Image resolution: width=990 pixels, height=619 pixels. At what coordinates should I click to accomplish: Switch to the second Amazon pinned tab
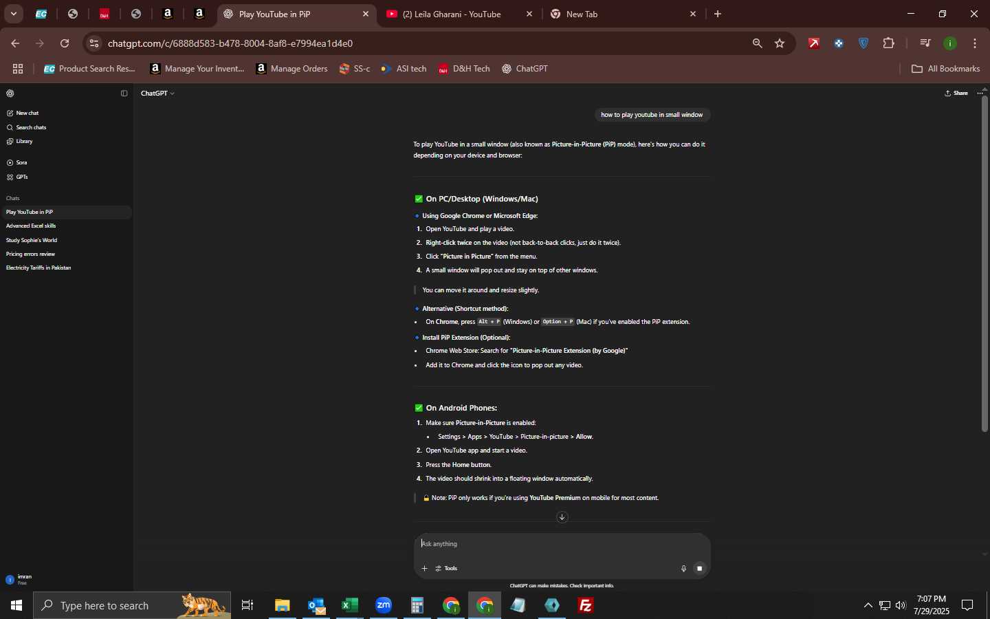coord(199,14)
